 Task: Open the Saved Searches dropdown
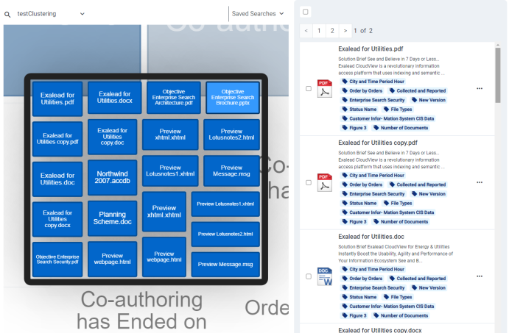[258, 14]
